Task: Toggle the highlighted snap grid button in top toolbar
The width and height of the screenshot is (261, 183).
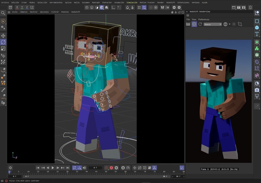Action: pos(144,7)
